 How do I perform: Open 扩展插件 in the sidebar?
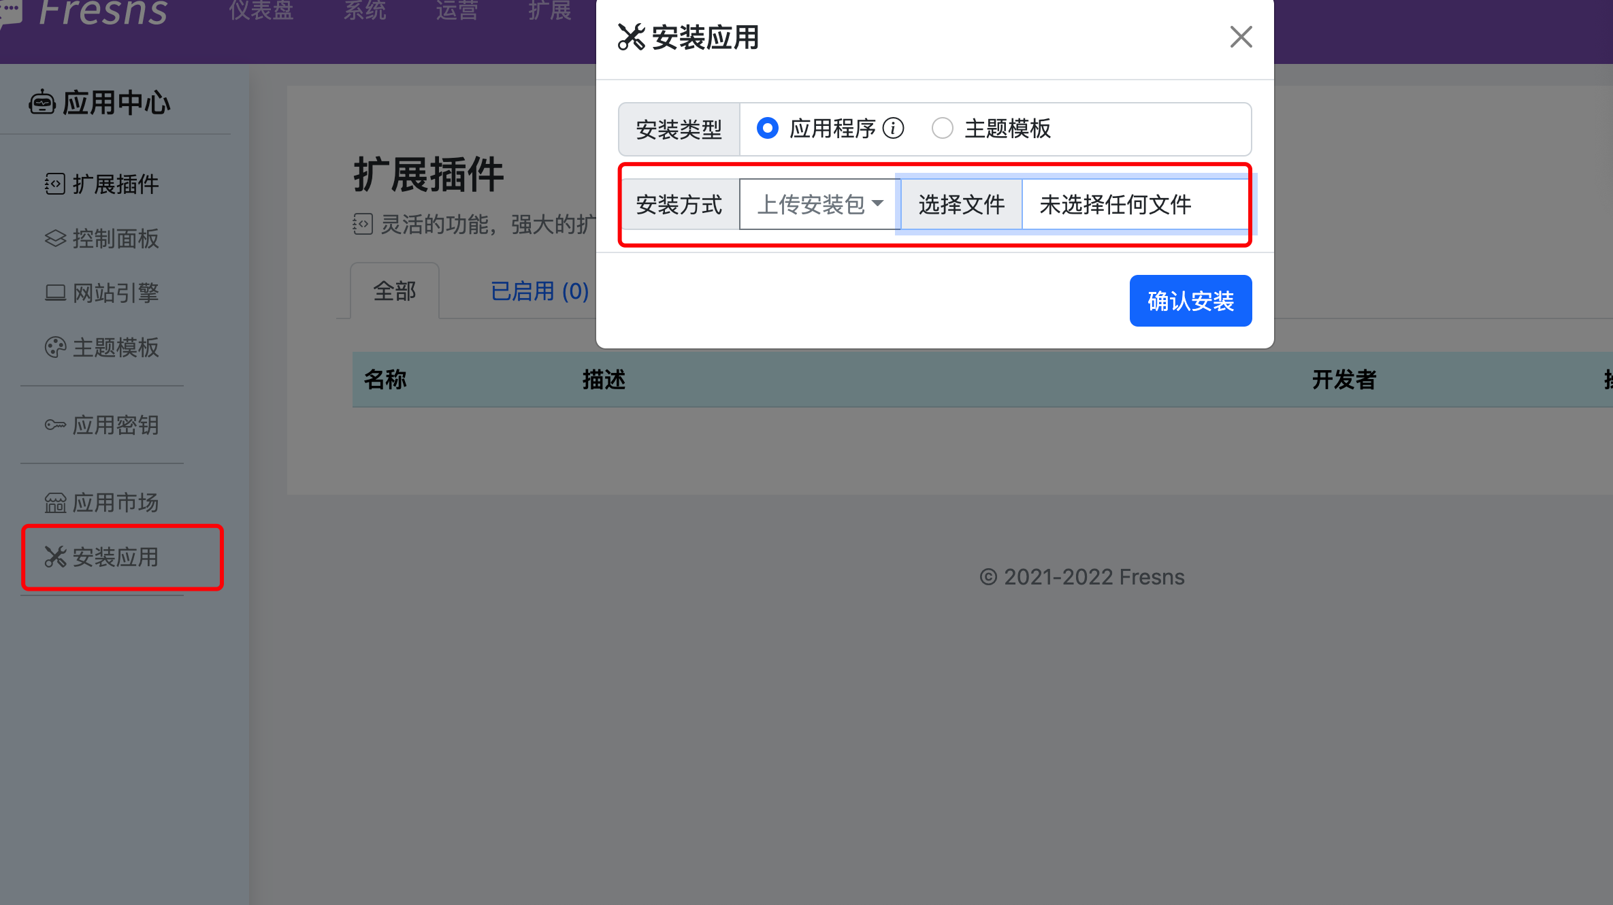[102, 184]
